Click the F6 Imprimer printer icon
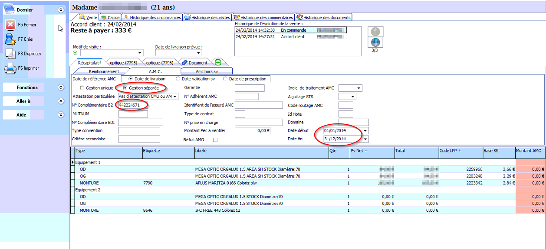 pos(10,68)
